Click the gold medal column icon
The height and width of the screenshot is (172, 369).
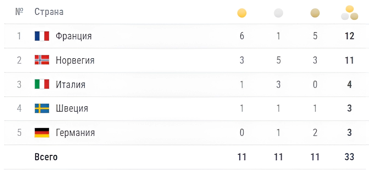[x=242, y=13]
